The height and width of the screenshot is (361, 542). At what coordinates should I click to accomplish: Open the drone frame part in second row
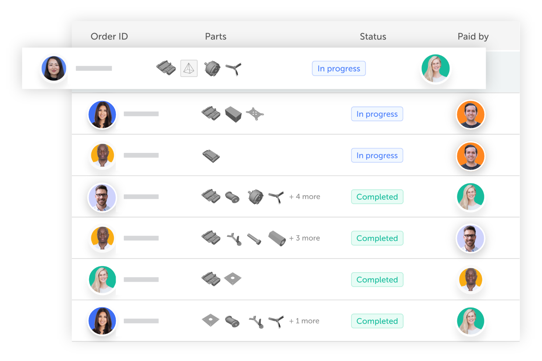coord(255,114)
